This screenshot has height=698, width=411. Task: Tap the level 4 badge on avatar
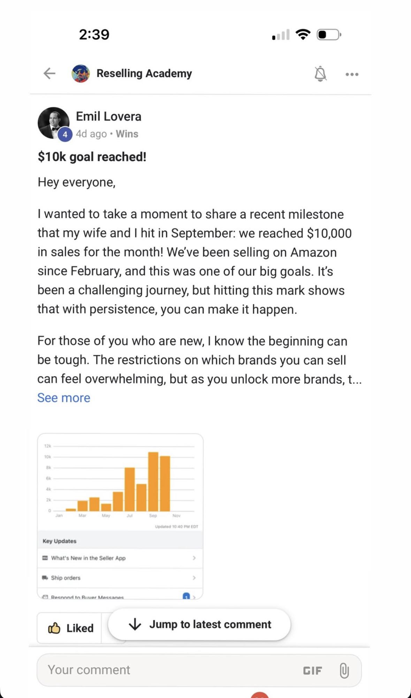(65, 134)
